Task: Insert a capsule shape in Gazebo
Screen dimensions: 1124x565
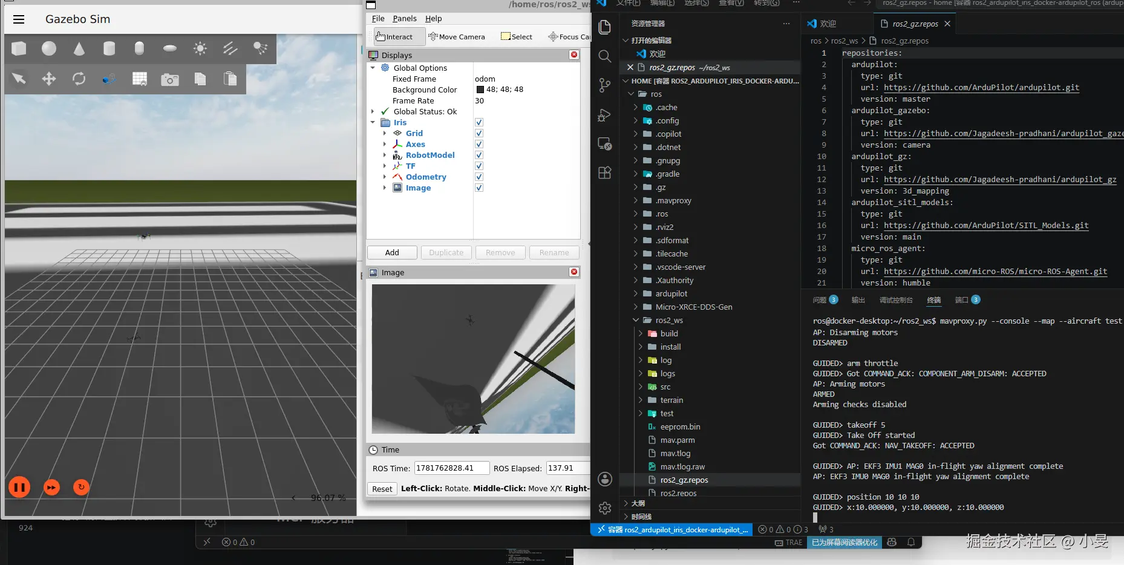Action: coord(140,48)
